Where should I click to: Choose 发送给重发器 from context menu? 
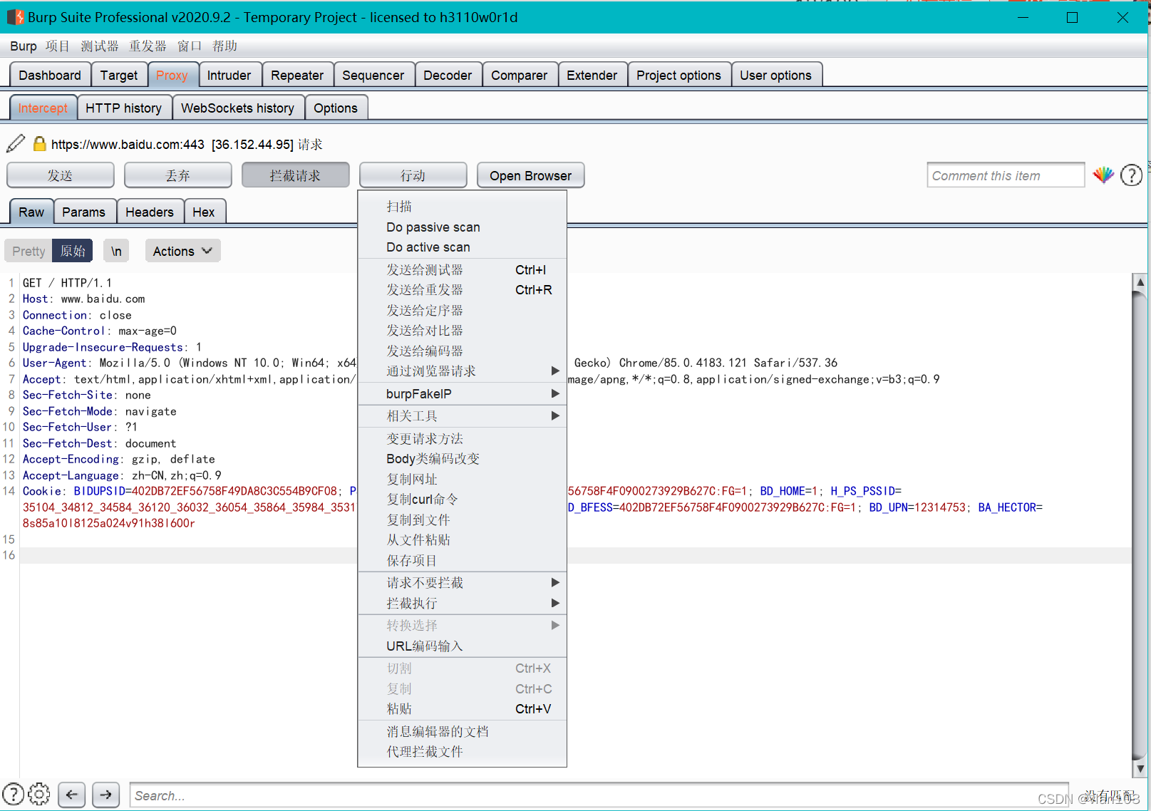462,290
